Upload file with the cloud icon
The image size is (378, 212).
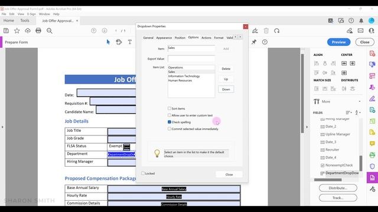click(x=28, y=31)
